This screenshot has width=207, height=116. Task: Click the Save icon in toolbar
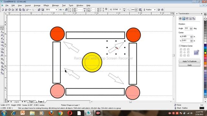pyautogui.click(x=9, y=10)
